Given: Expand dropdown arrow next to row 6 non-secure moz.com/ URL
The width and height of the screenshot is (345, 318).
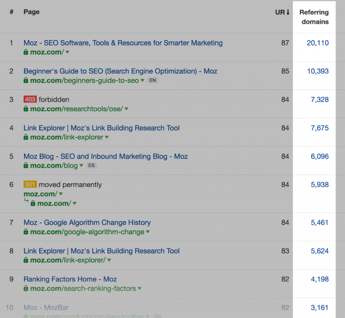Looking at the screenshot, I should click(61, 194).
